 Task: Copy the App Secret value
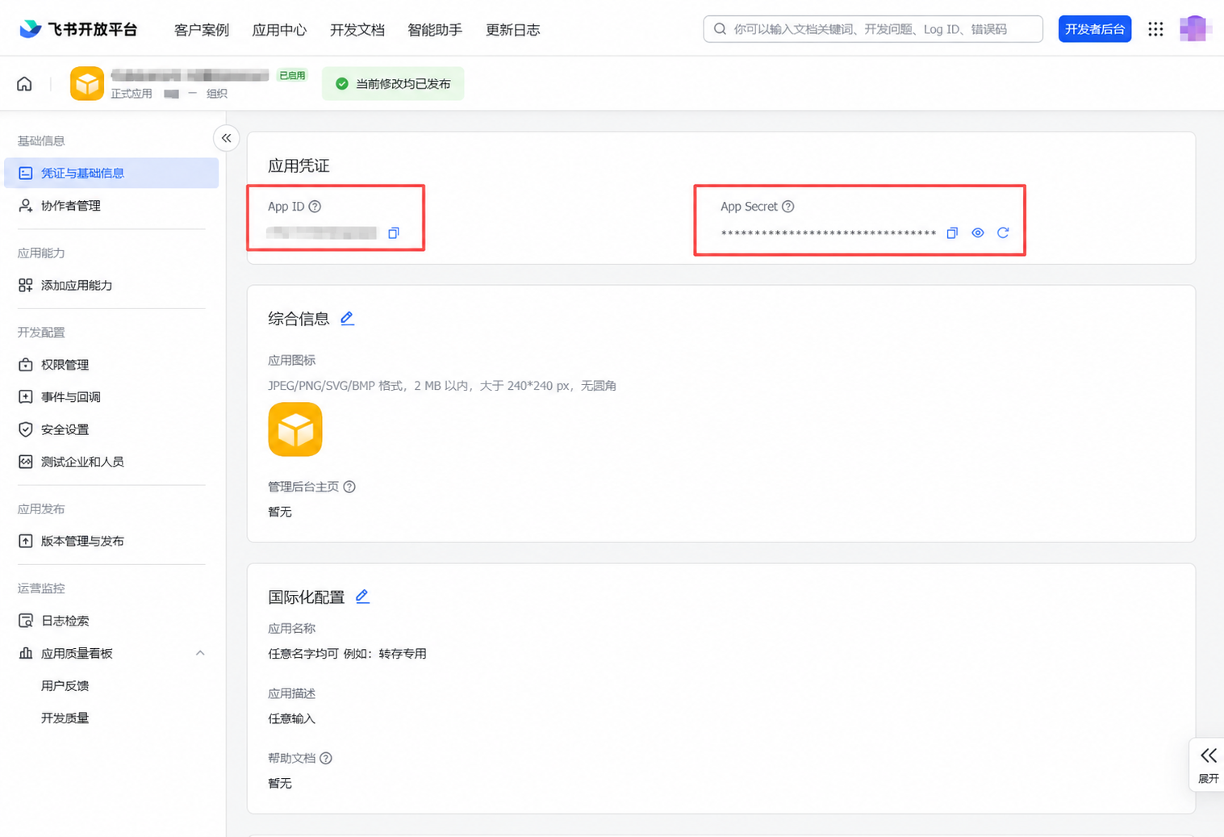[x=952, y=233]
